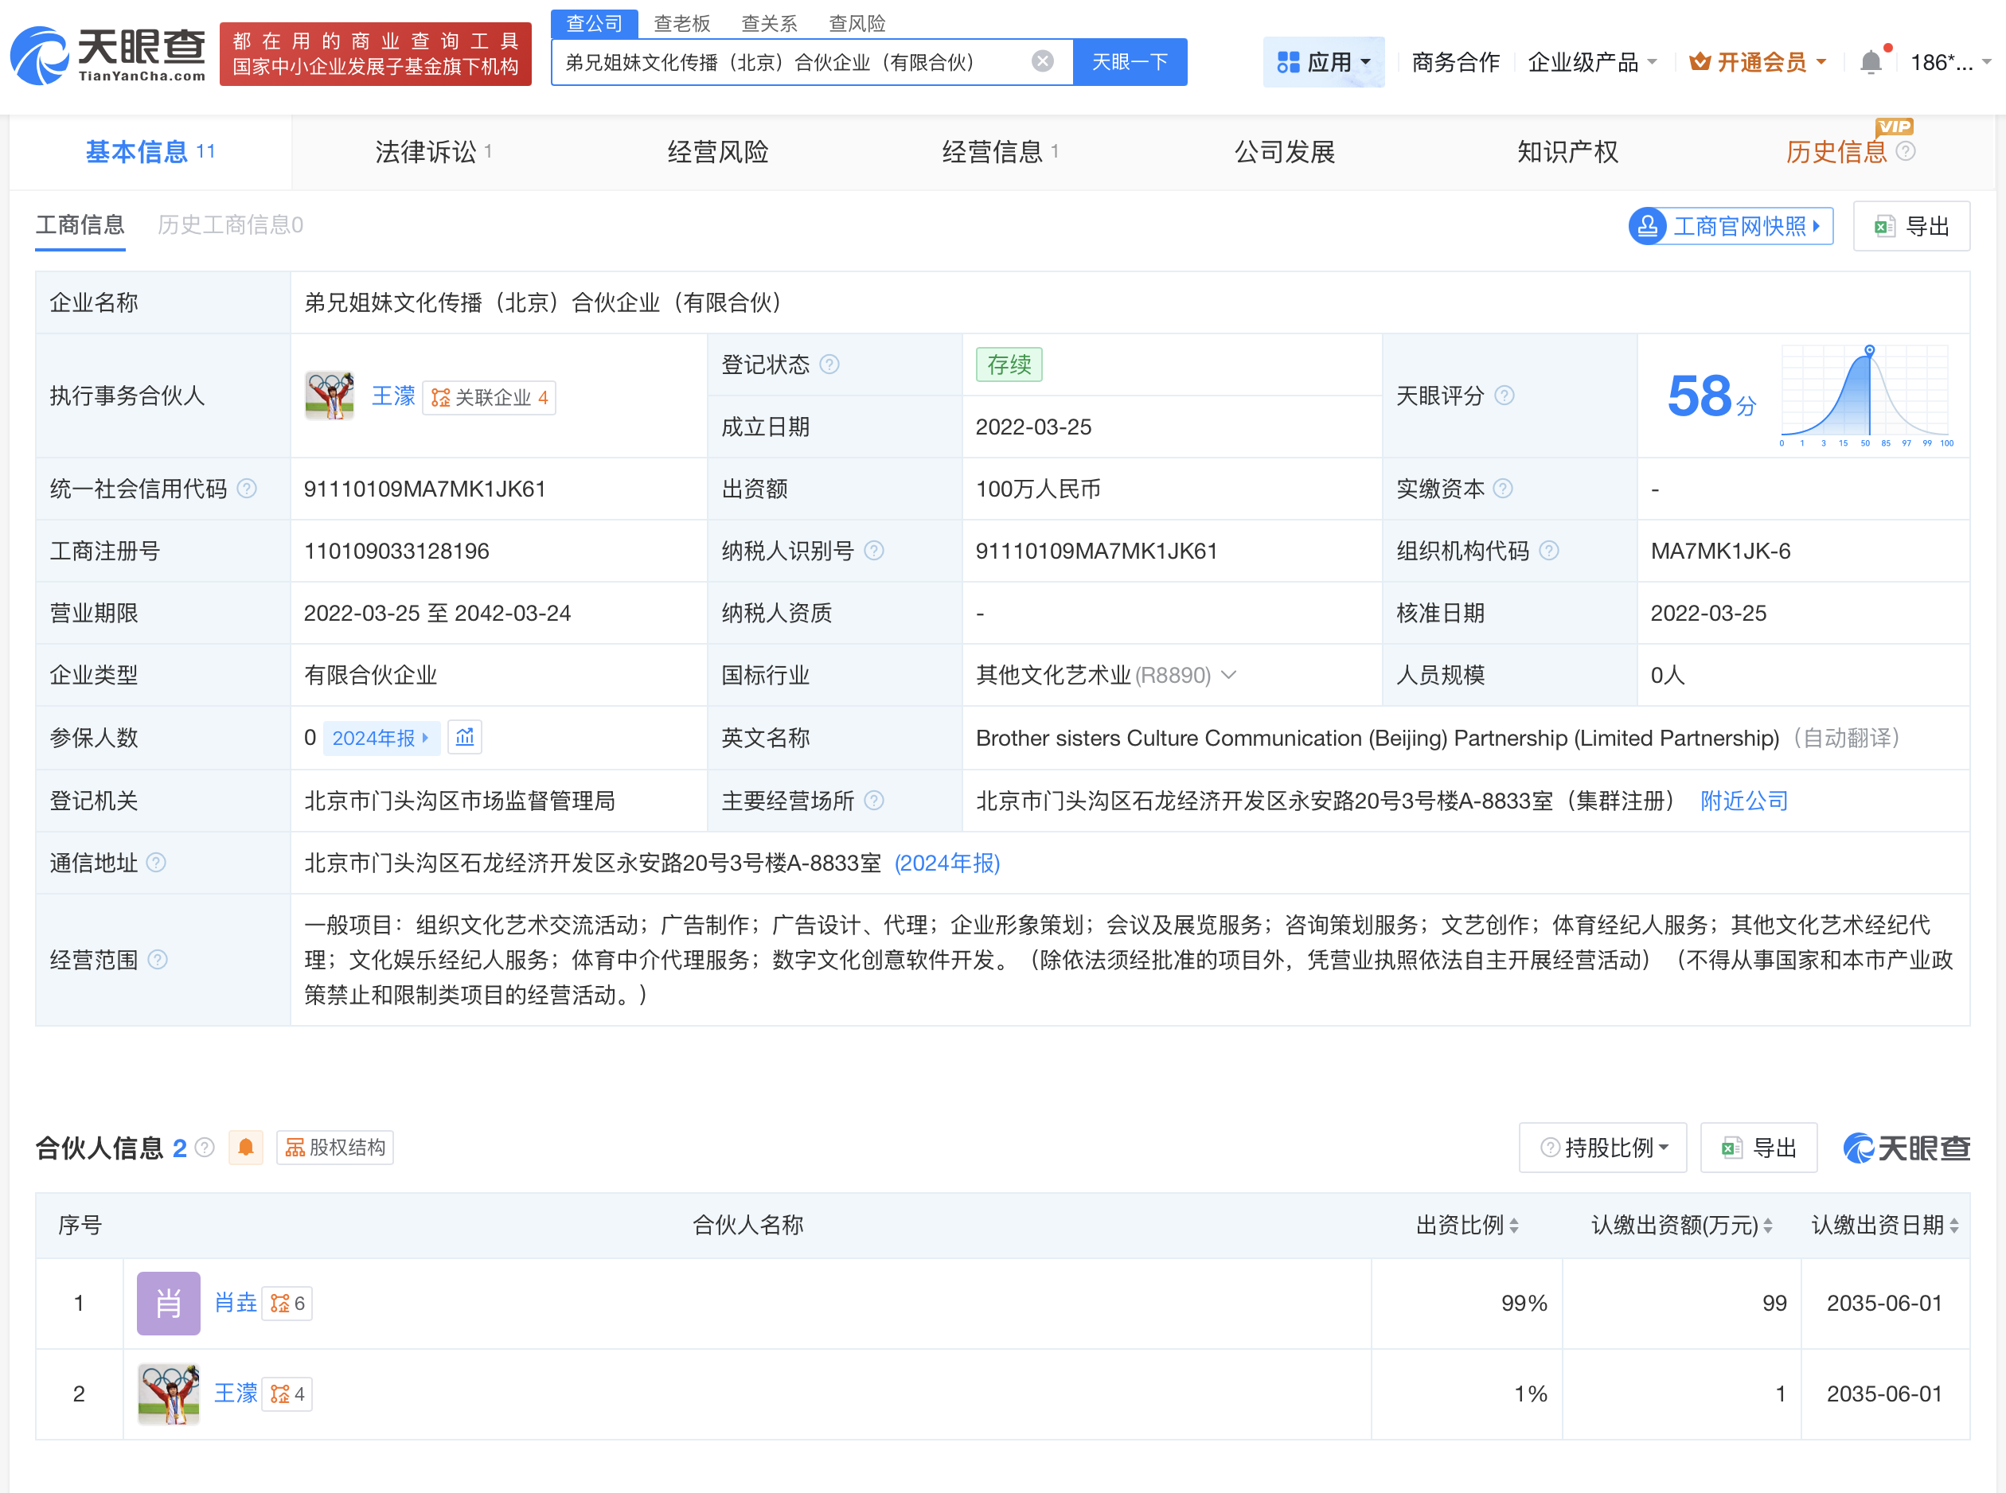Click 王濛 photo beside 执行事务合伙人
The width and height of the screenshot is (2006, 1493).
click(329, 396)
